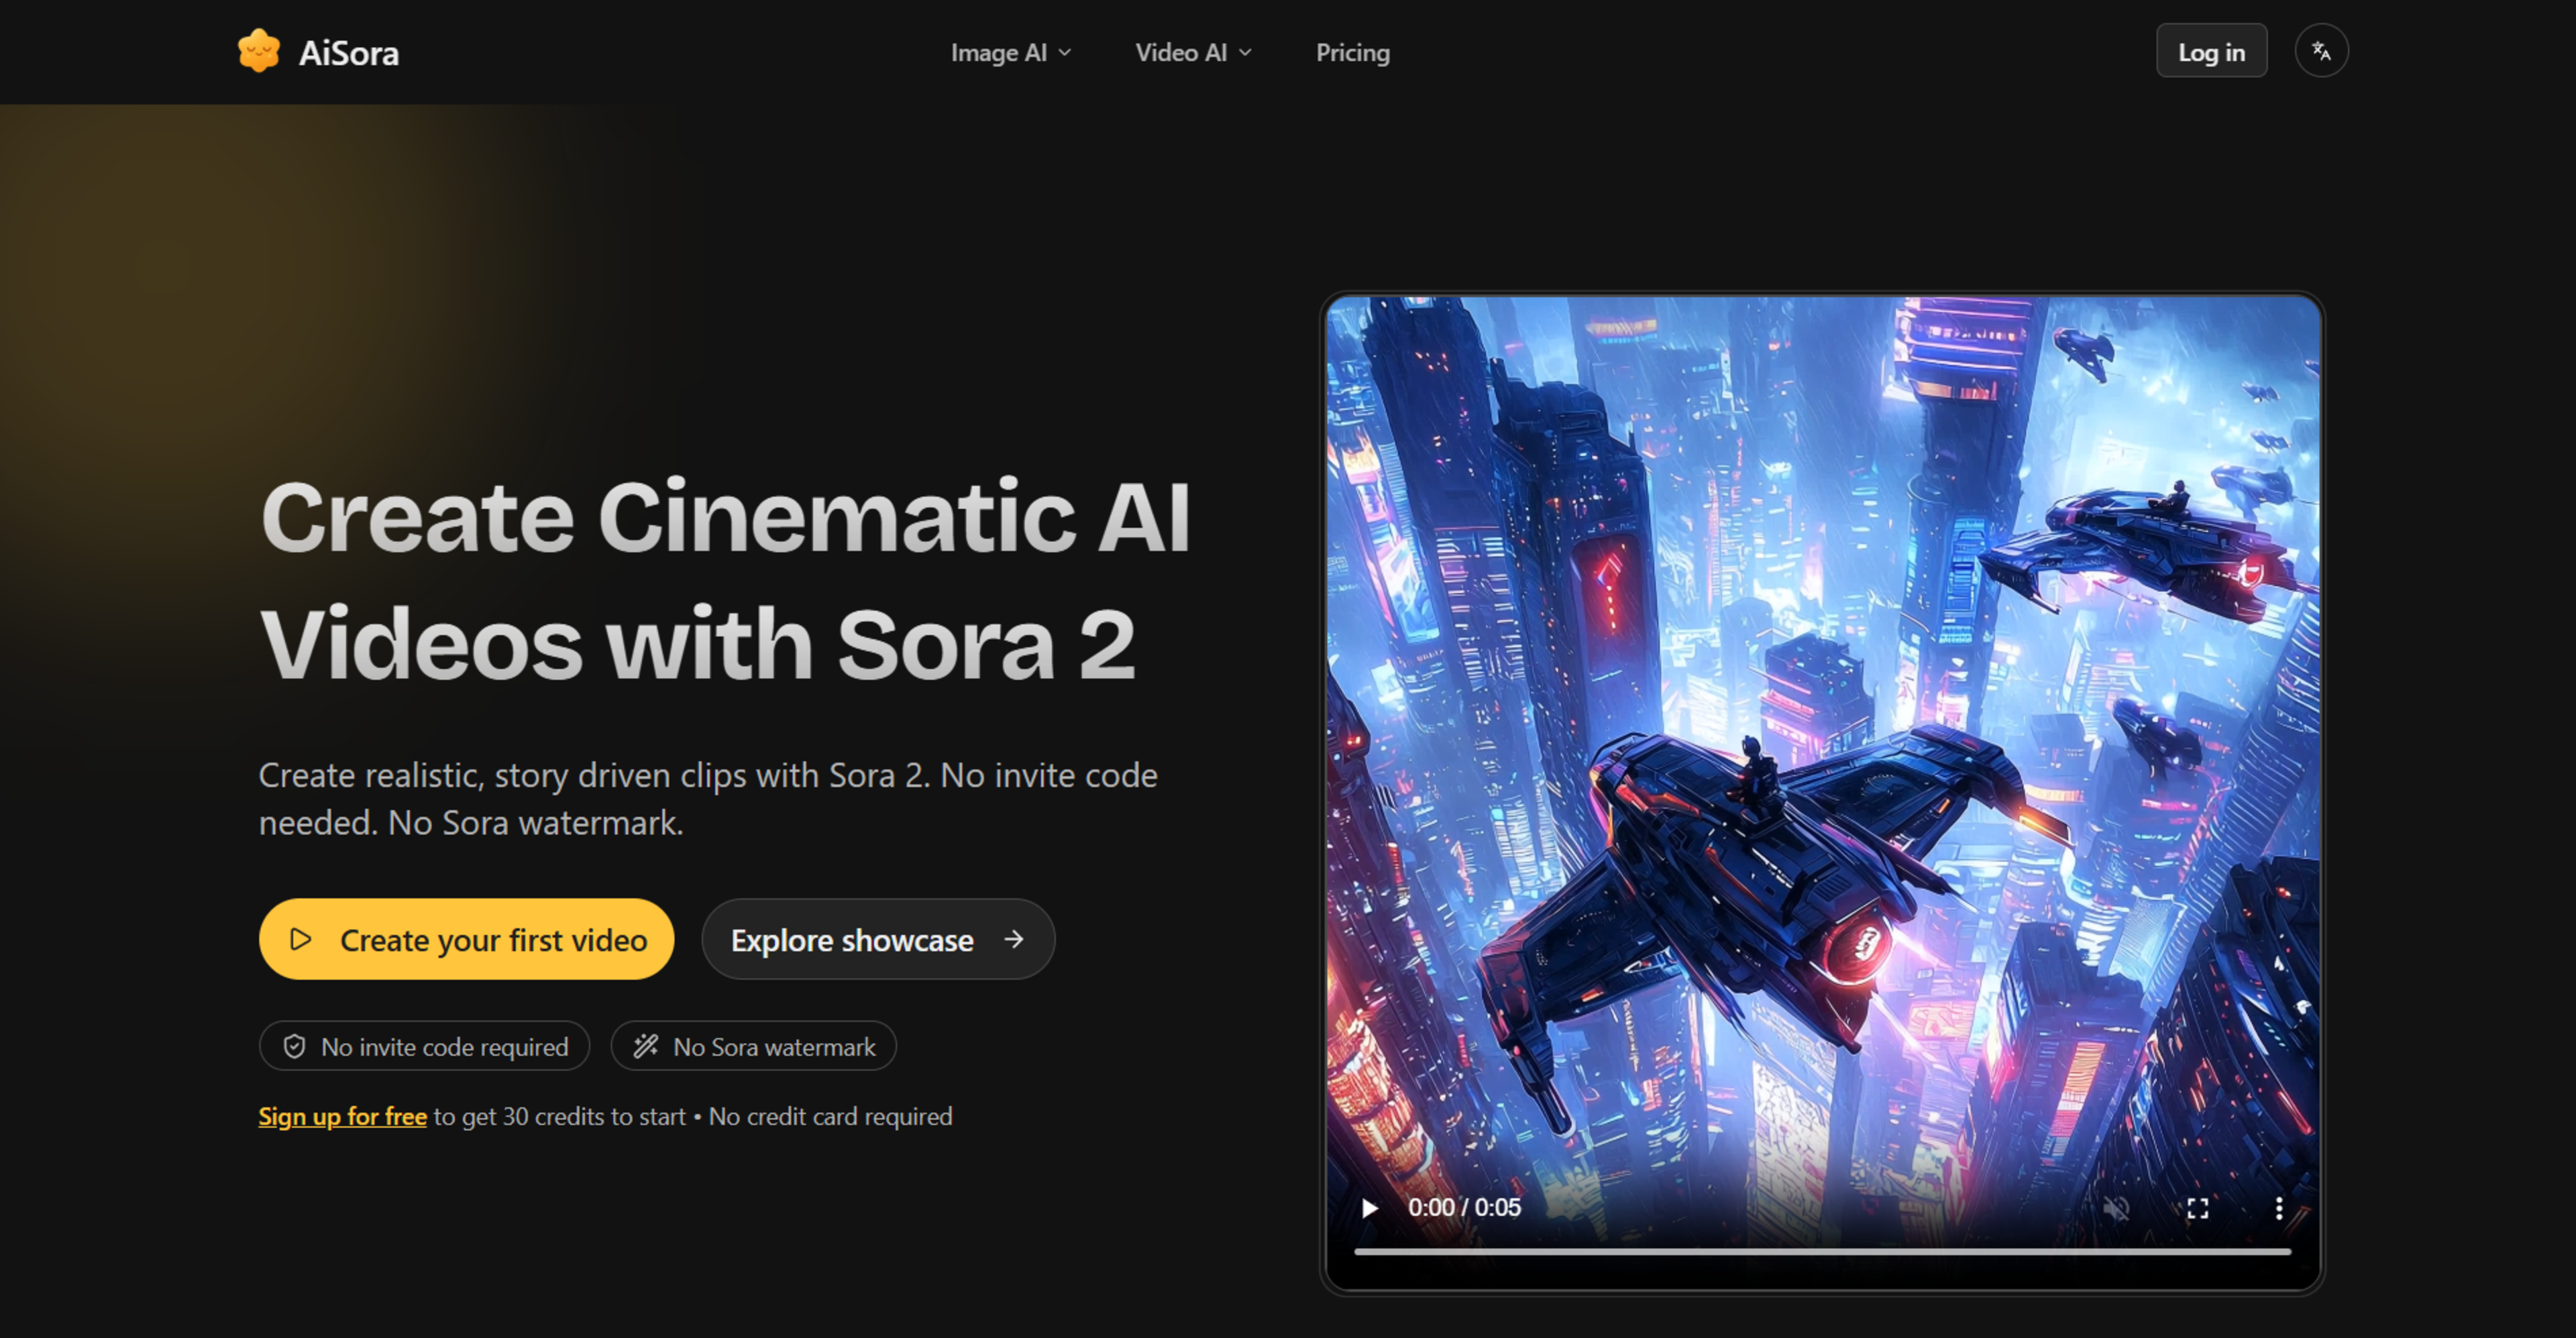Click the No invite code required badge

tap(424, 1046)
